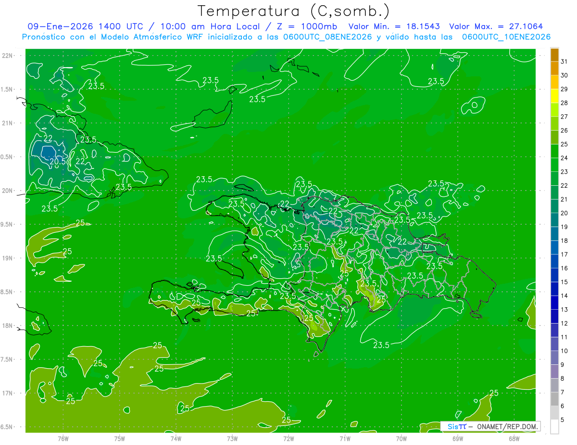
Task: Click the longitude axis label '70W'
Action: click(x=401, y=439)
